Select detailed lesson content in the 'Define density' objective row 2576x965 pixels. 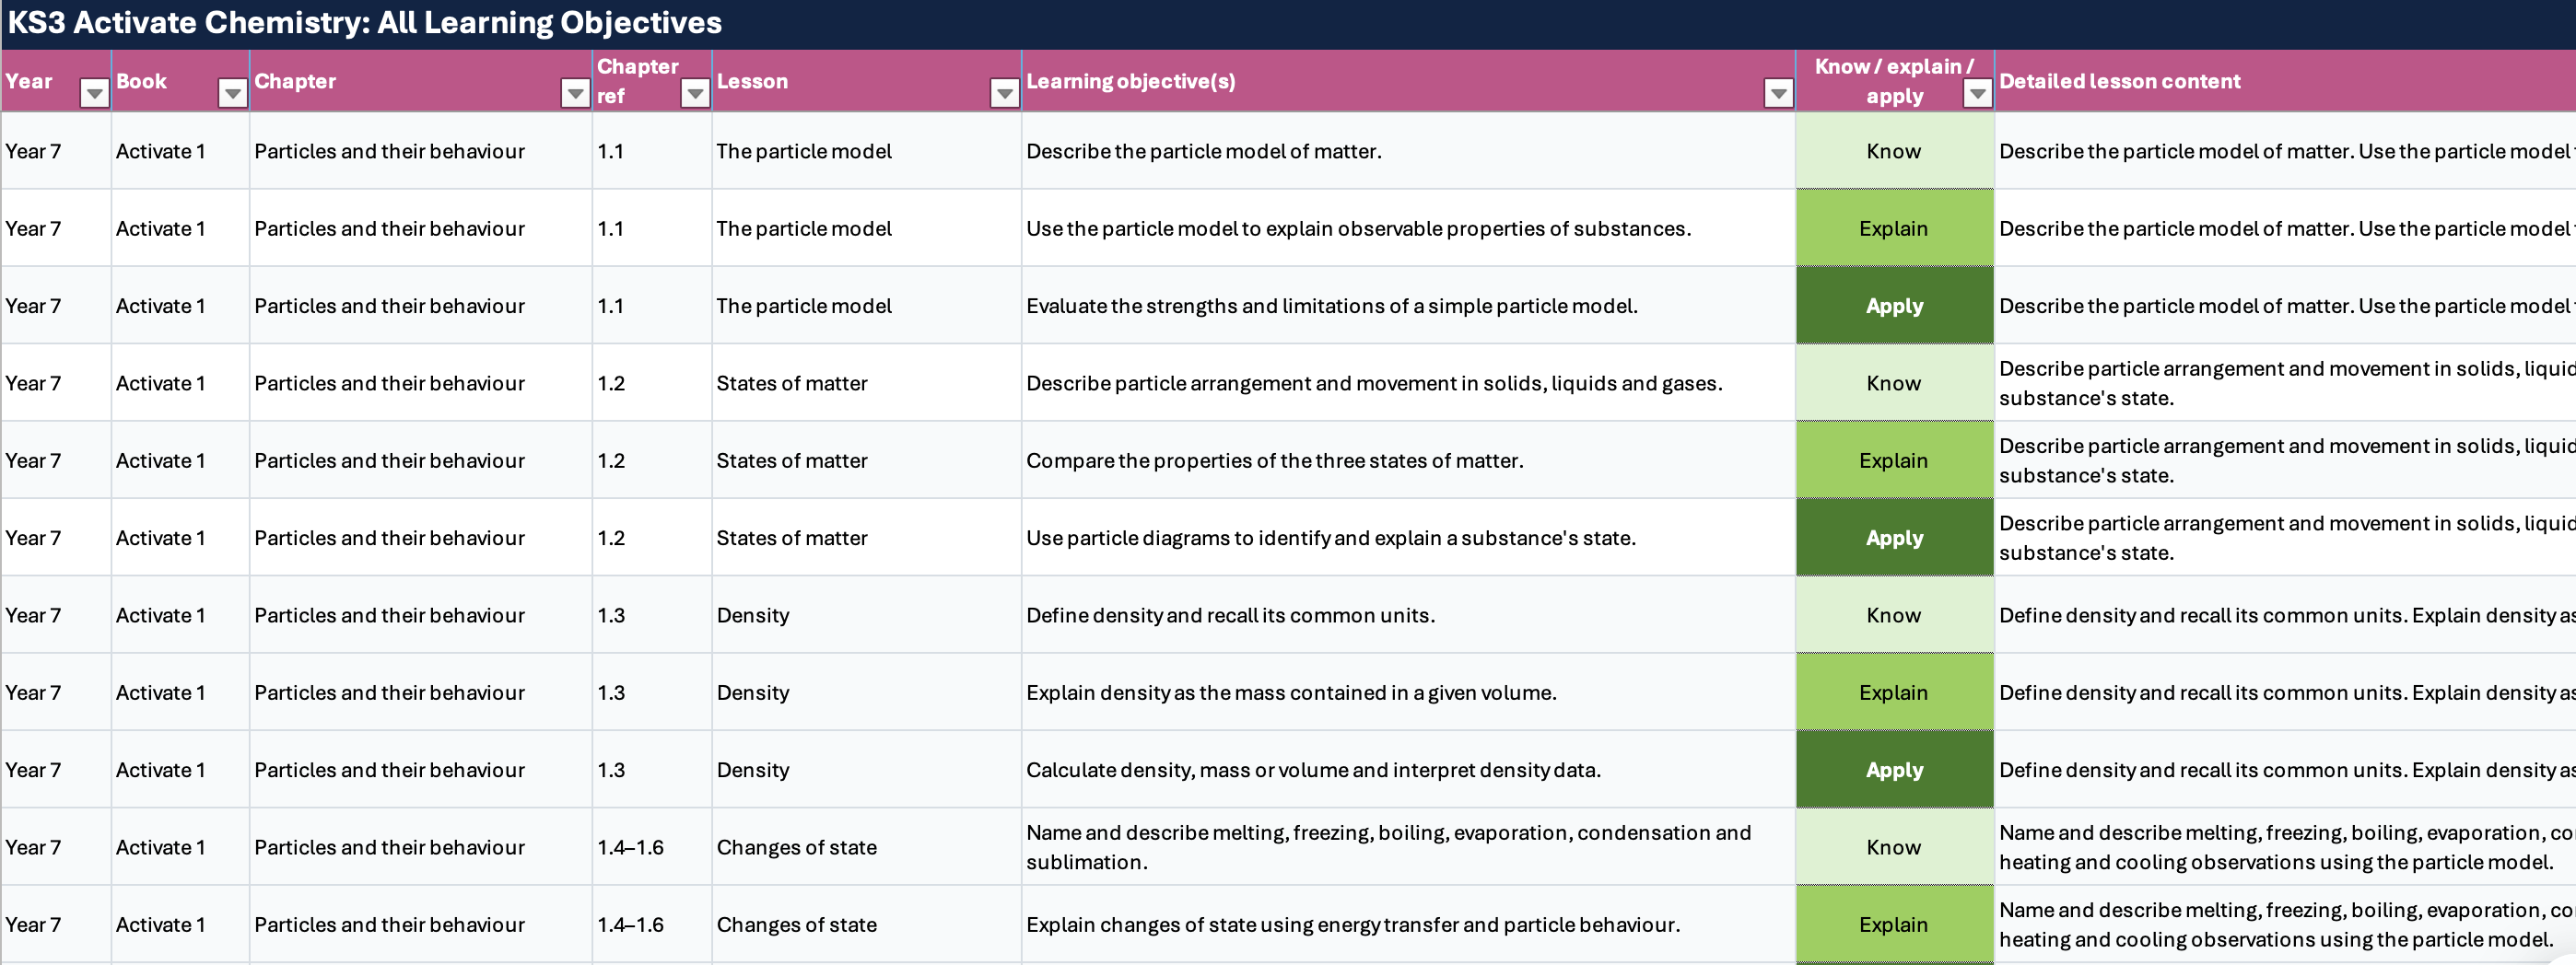tap(2286, 615)
